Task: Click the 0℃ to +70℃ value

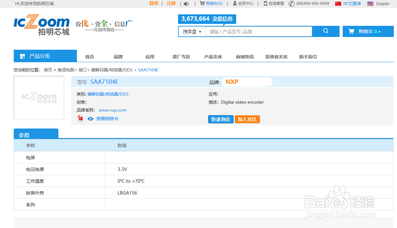Action: [131, 181]
